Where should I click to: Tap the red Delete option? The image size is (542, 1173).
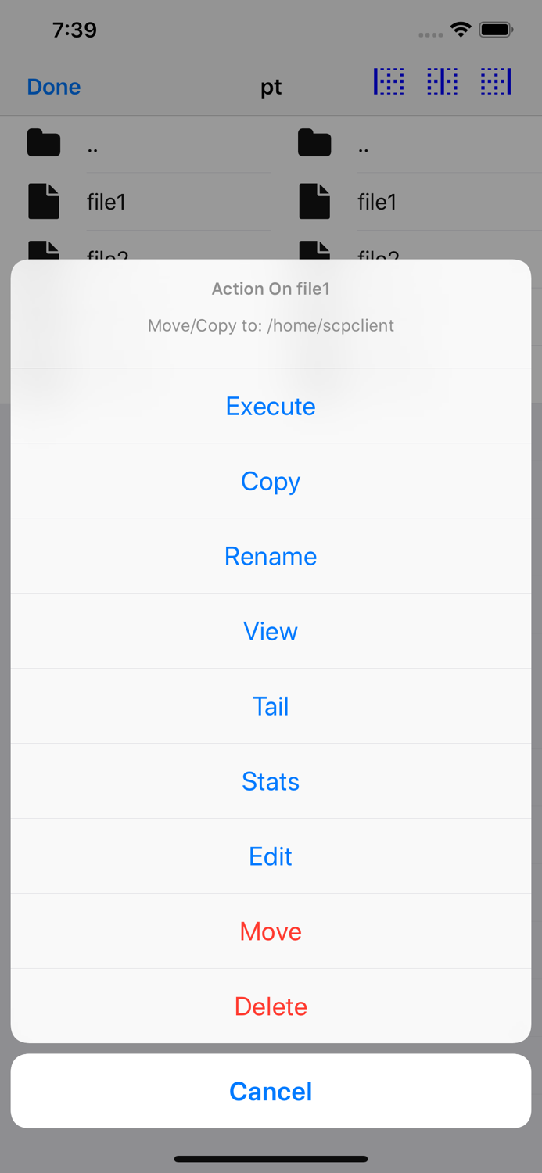point(271,1006)
